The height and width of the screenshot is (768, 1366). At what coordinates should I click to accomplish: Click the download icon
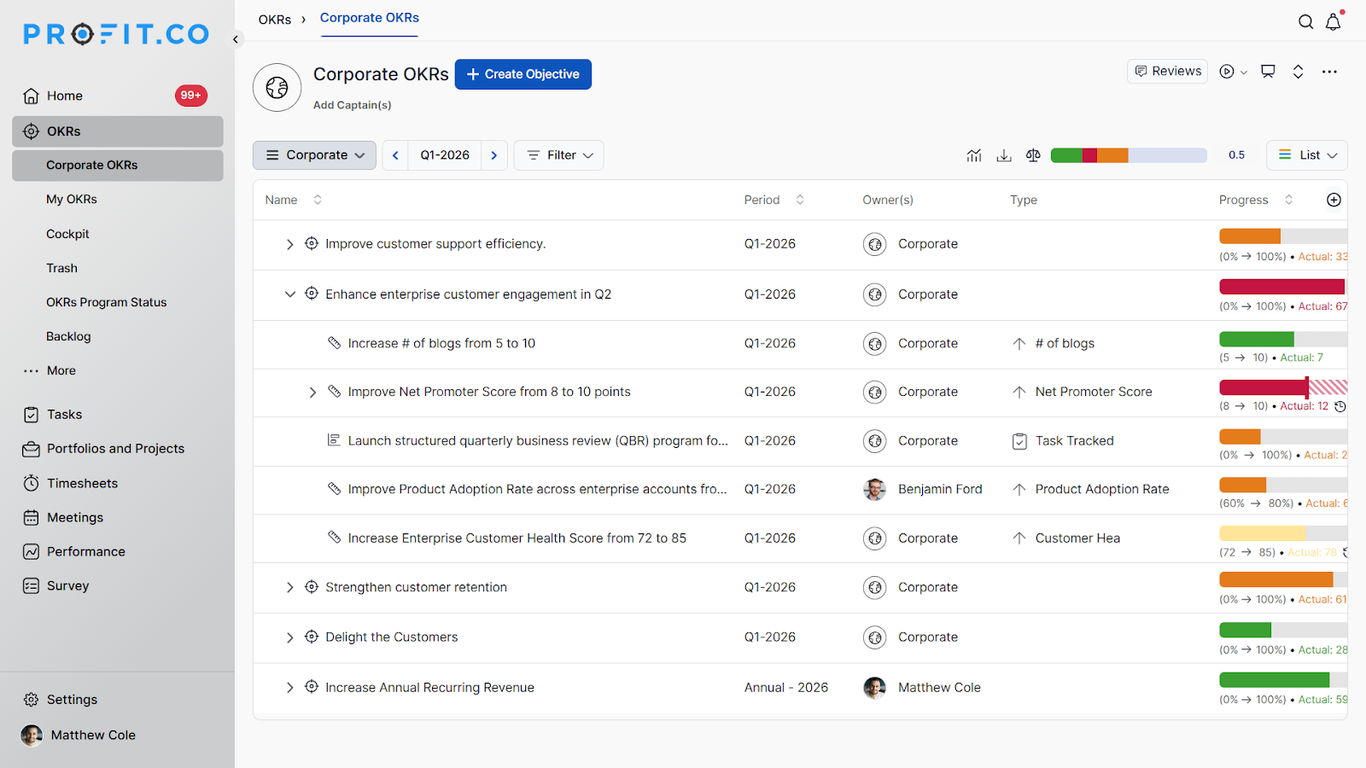tap(1004, 155)
